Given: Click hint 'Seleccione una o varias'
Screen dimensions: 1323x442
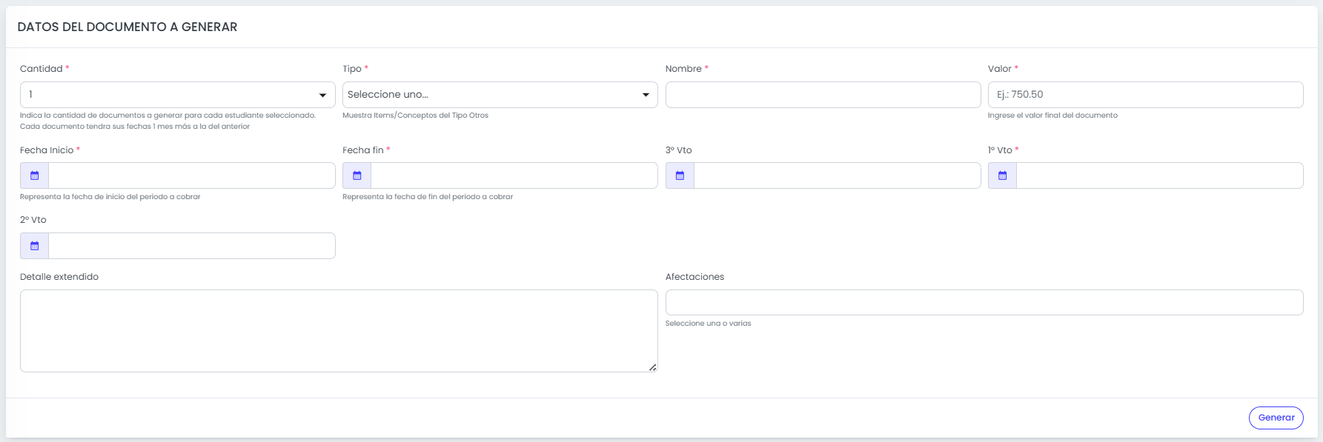Looking at the screenshot, I should (708, 324).
